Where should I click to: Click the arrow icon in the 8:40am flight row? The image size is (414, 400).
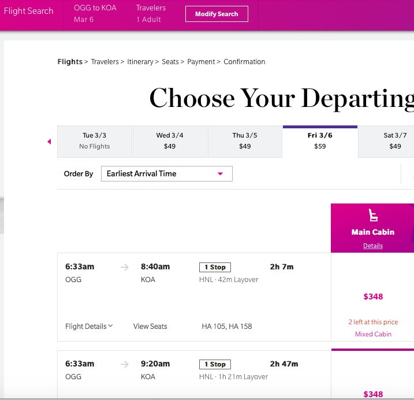coord(124,267)
